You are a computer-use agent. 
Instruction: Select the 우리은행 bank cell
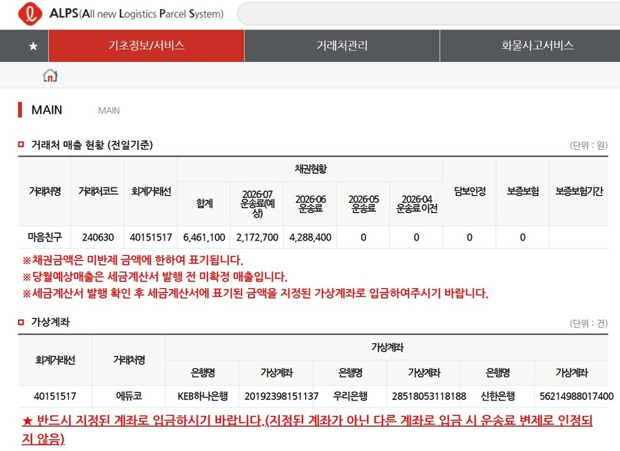pos(351,396)
